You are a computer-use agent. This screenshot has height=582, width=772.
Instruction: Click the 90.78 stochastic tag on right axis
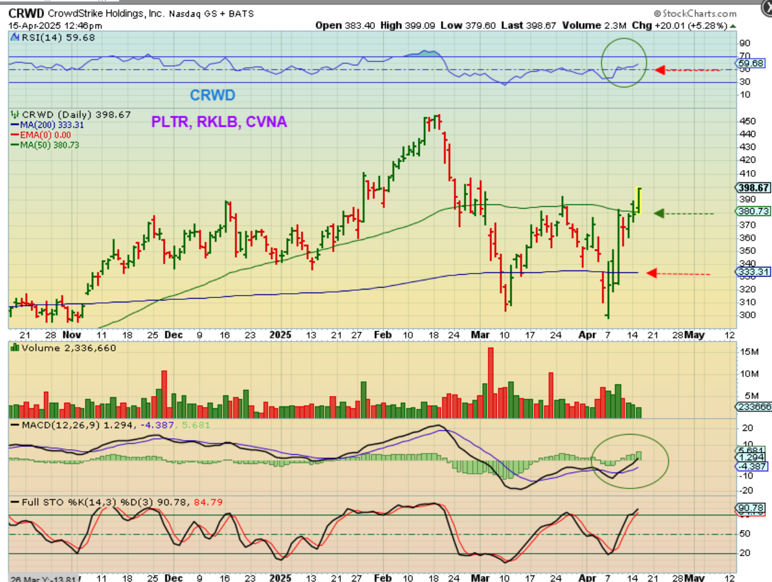[750, 508]
